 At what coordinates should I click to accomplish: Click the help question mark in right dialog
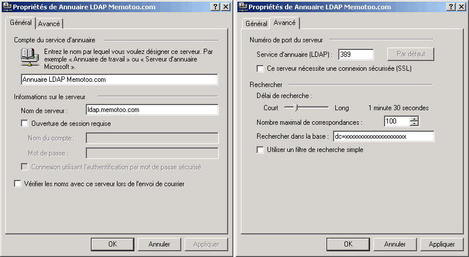450,7
